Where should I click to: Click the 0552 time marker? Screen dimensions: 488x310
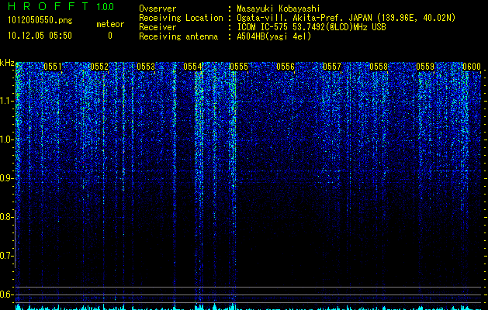tap(99, 67)
